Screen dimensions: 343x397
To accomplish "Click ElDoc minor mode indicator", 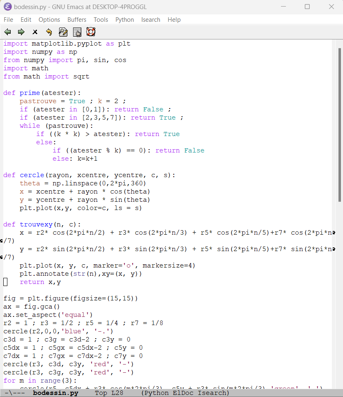I will pos(182,393).
